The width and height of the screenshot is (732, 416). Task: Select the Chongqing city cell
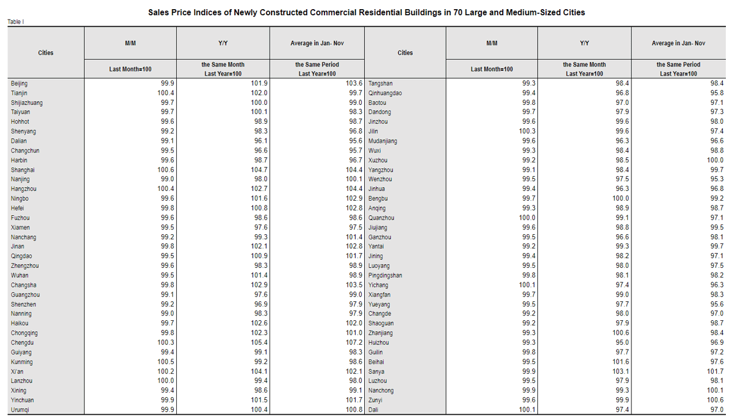[24, 333]
